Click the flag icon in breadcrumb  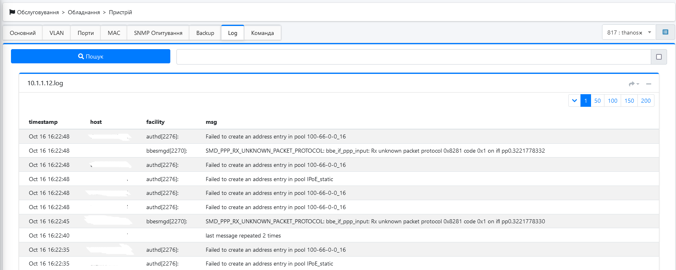coord(12,12)
